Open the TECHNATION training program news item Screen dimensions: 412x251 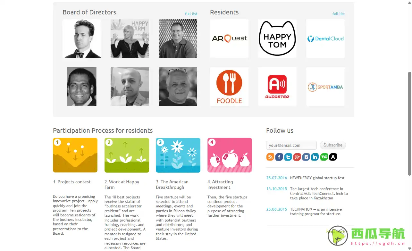point(315,212)
